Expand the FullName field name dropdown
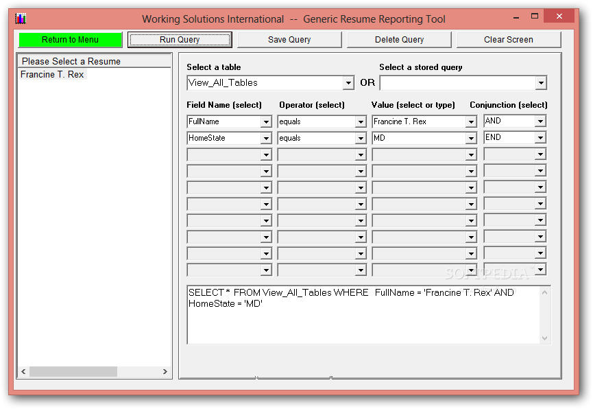 (266, 121)
